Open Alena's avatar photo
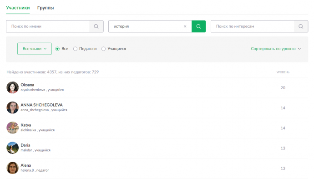Screen dimensions: 314x179 coord(12,168)
